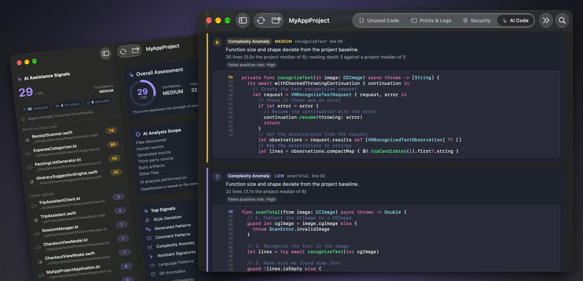
Task: Click the circular 29 score gauge
Action: click(x=142, y=93)
